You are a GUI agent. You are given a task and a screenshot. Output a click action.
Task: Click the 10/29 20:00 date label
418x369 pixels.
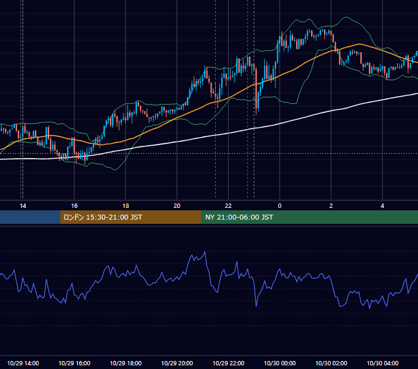tap(177, 363)
